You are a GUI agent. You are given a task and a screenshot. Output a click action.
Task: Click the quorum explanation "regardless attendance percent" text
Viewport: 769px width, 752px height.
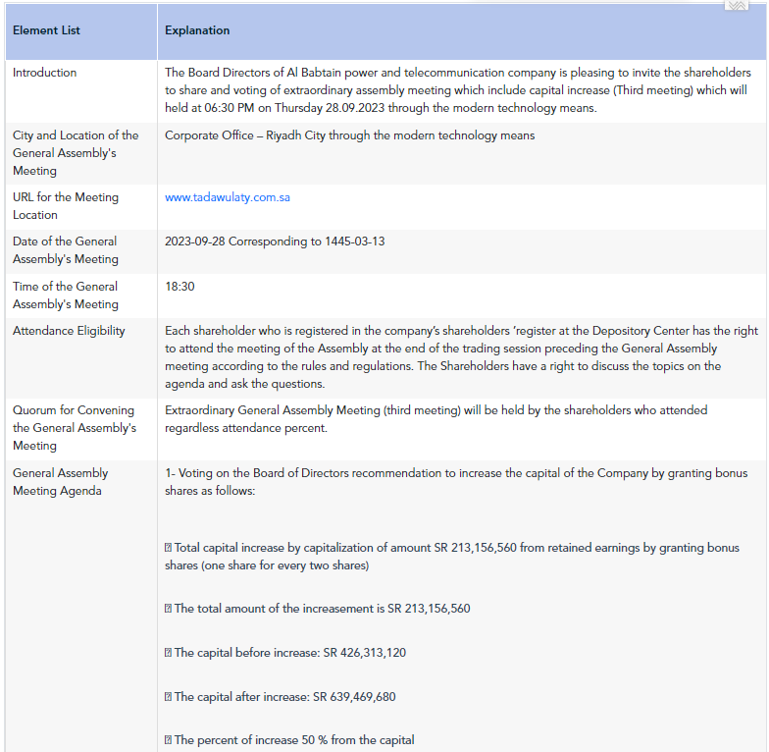[x=245, y=428]
